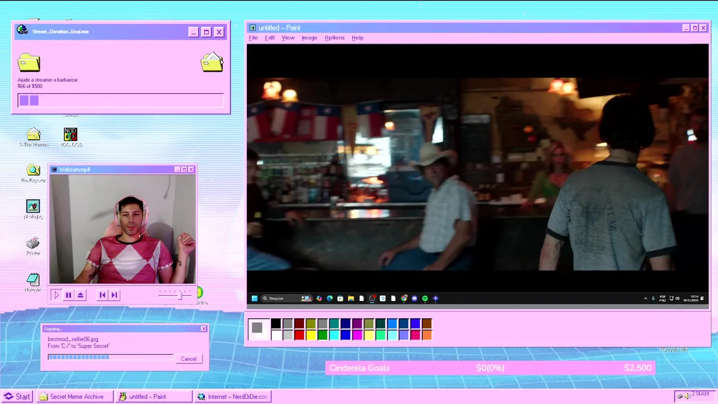
Task: Cancel the bestmod_selfie06.jpg copy
Action: [188, 359]
